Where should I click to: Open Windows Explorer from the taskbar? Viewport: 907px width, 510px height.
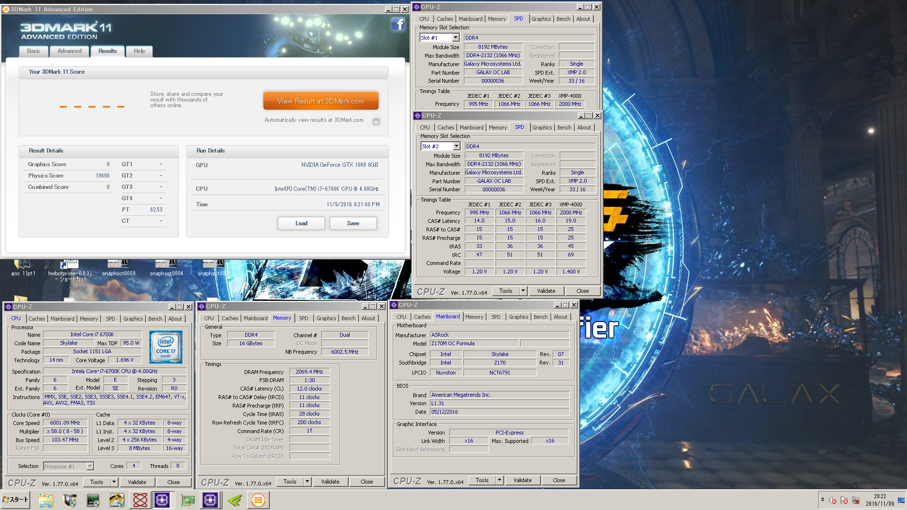pyautogui.click(x=46, y=500)
